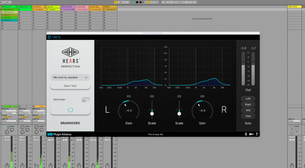This screenshot has height=168, width=305.
Task: Solo the Mid signal in plugin
Action: [x=248, y=110]
